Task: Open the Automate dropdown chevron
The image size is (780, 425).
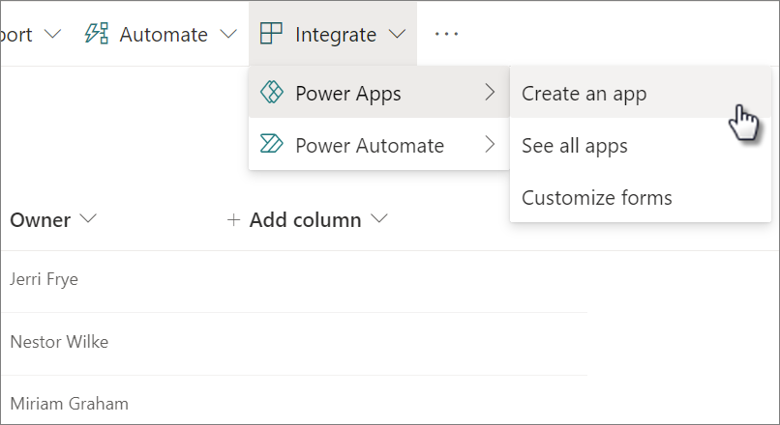Action: tap(228, 35)
